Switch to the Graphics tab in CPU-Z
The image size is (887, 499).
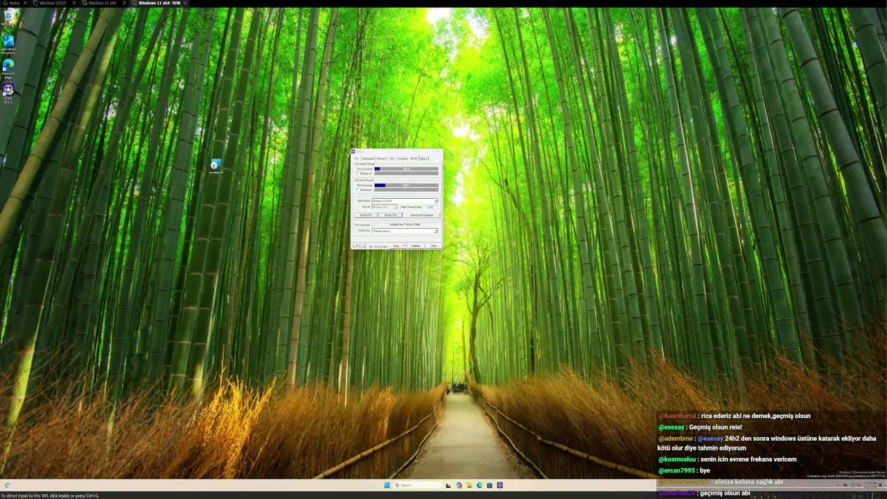(x=403, y=159)
